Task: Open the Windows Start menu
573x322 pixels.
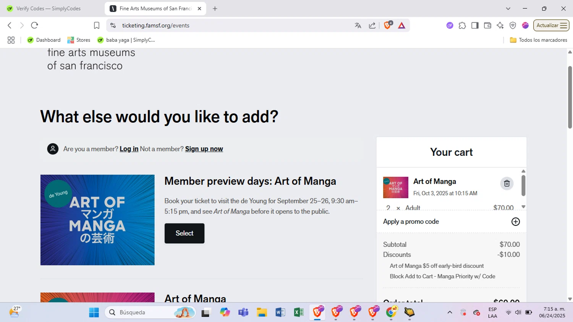Action: [x=94, y=312]
